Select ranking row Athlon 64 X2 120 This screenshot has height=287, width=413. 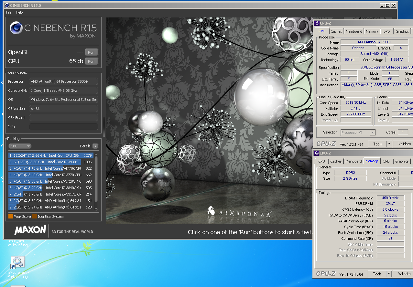[x=51, y=207]
